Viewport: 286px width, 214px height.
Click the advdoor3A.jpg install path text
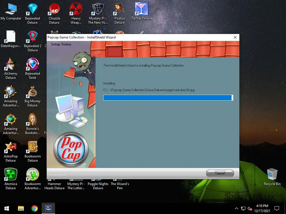(149, 90)
